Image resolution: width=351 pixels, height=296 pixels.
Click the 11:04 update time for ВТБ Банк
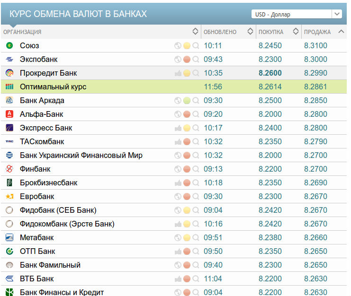tap(213, 279)
